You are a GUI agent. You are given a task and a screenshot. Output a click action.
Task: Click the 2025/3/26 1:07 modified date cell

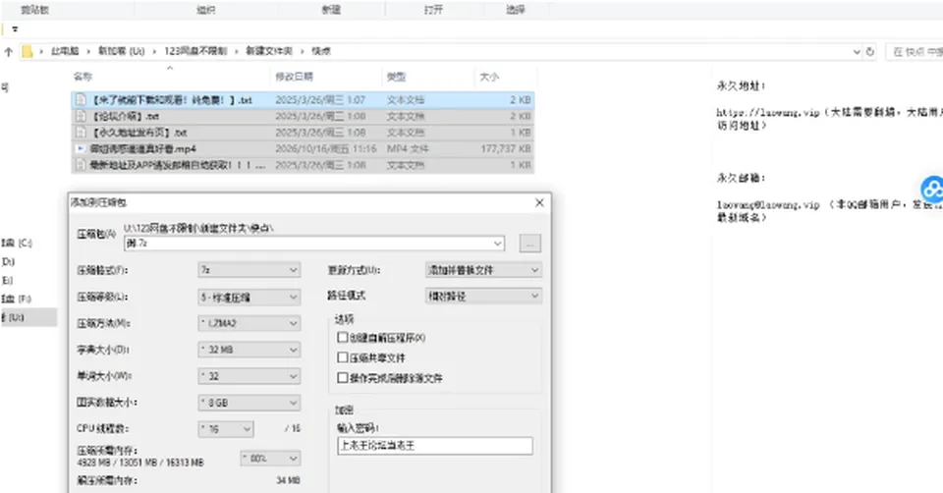[x=320, y=100]
